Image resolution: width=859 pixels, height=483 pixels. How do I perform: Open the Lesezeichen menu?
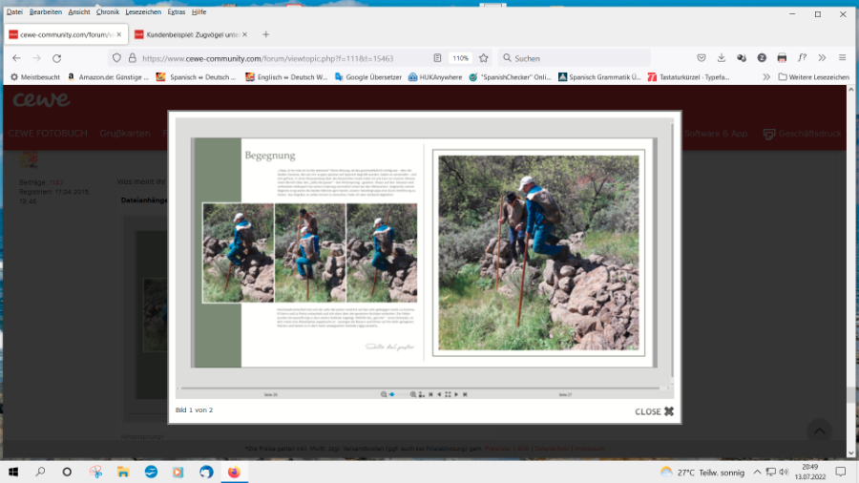(x=143, y=12)
